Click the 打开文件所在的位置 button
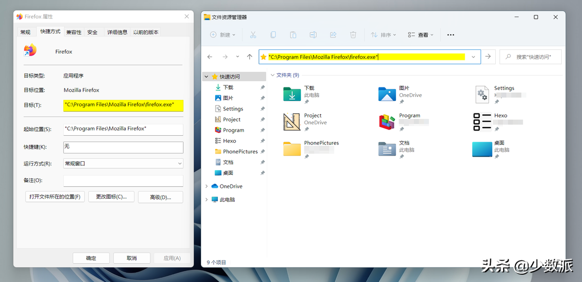Image resolution: width=582 pixels, height=282 pixels. pyautogui.click(x=55, y=197)
